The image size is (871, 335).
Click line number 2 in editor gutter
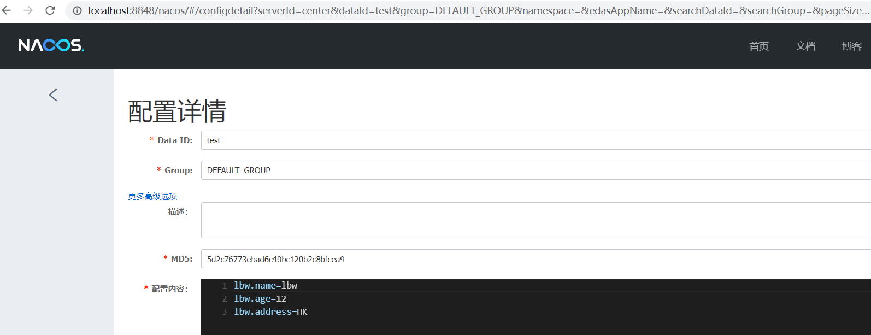(x=224, y=299)
